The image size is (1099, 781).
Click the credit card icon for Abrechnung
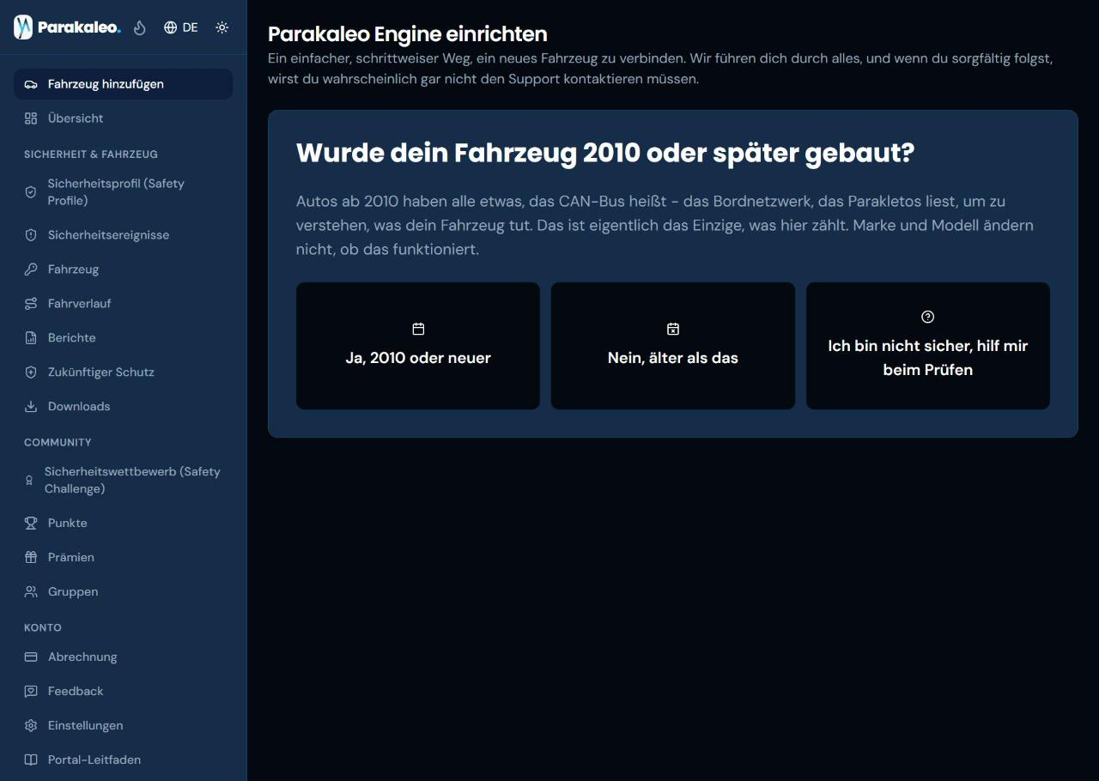[x=31, y=657]
